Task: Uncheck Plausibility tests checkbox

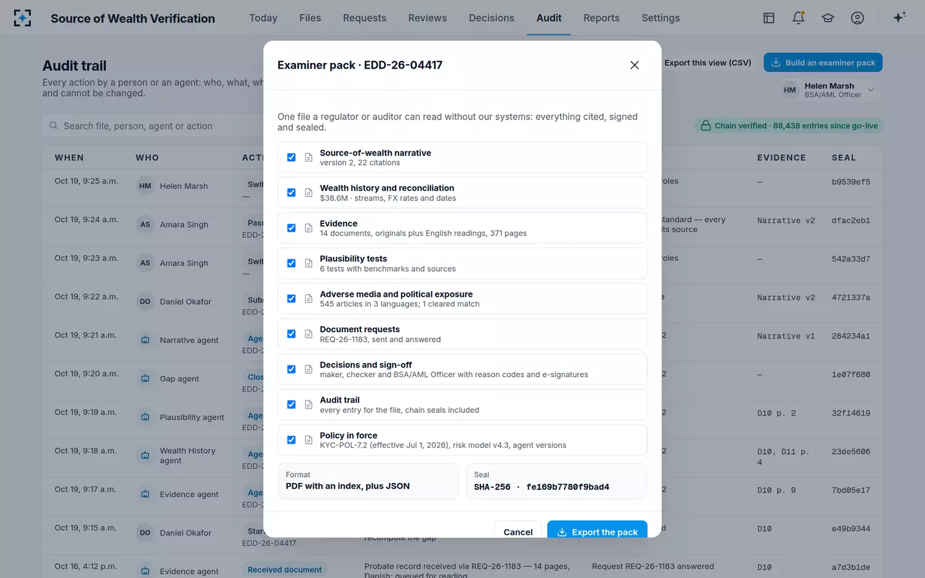Action: [292, 263]
